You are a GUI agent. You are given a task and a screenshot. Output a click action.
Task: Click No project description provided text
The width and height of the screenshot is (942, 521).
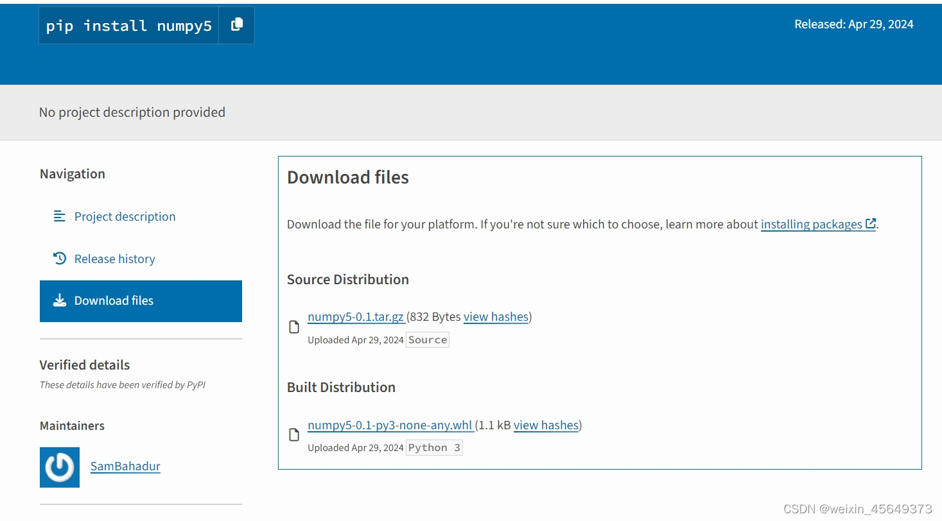pyautogui.click(x=132, y=112)
